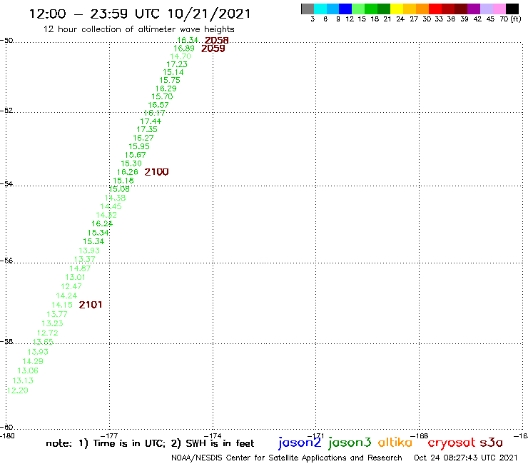Click the 14.87 wave height value
This screenshot has width=528, height=464.
(x=80, y=268)
